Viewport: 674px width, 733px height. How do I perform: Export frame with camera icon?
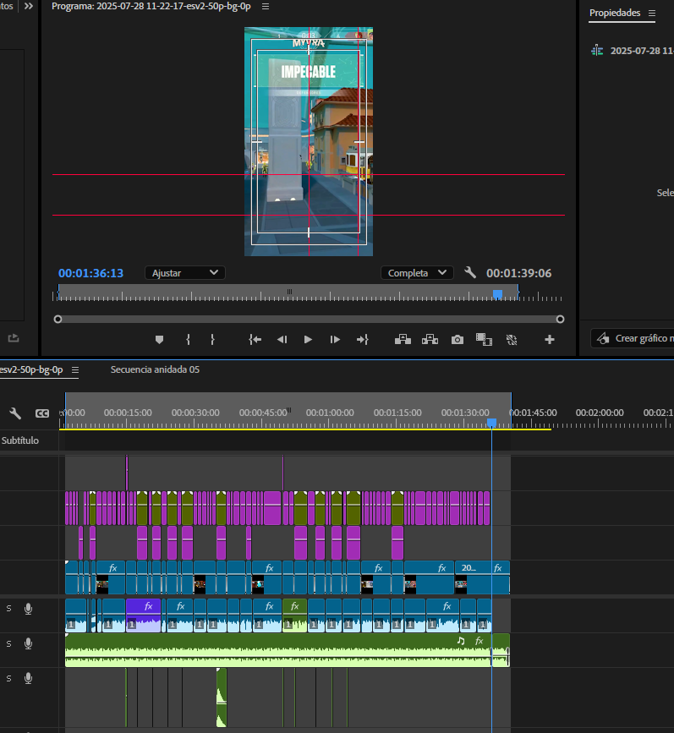(458, 340)
